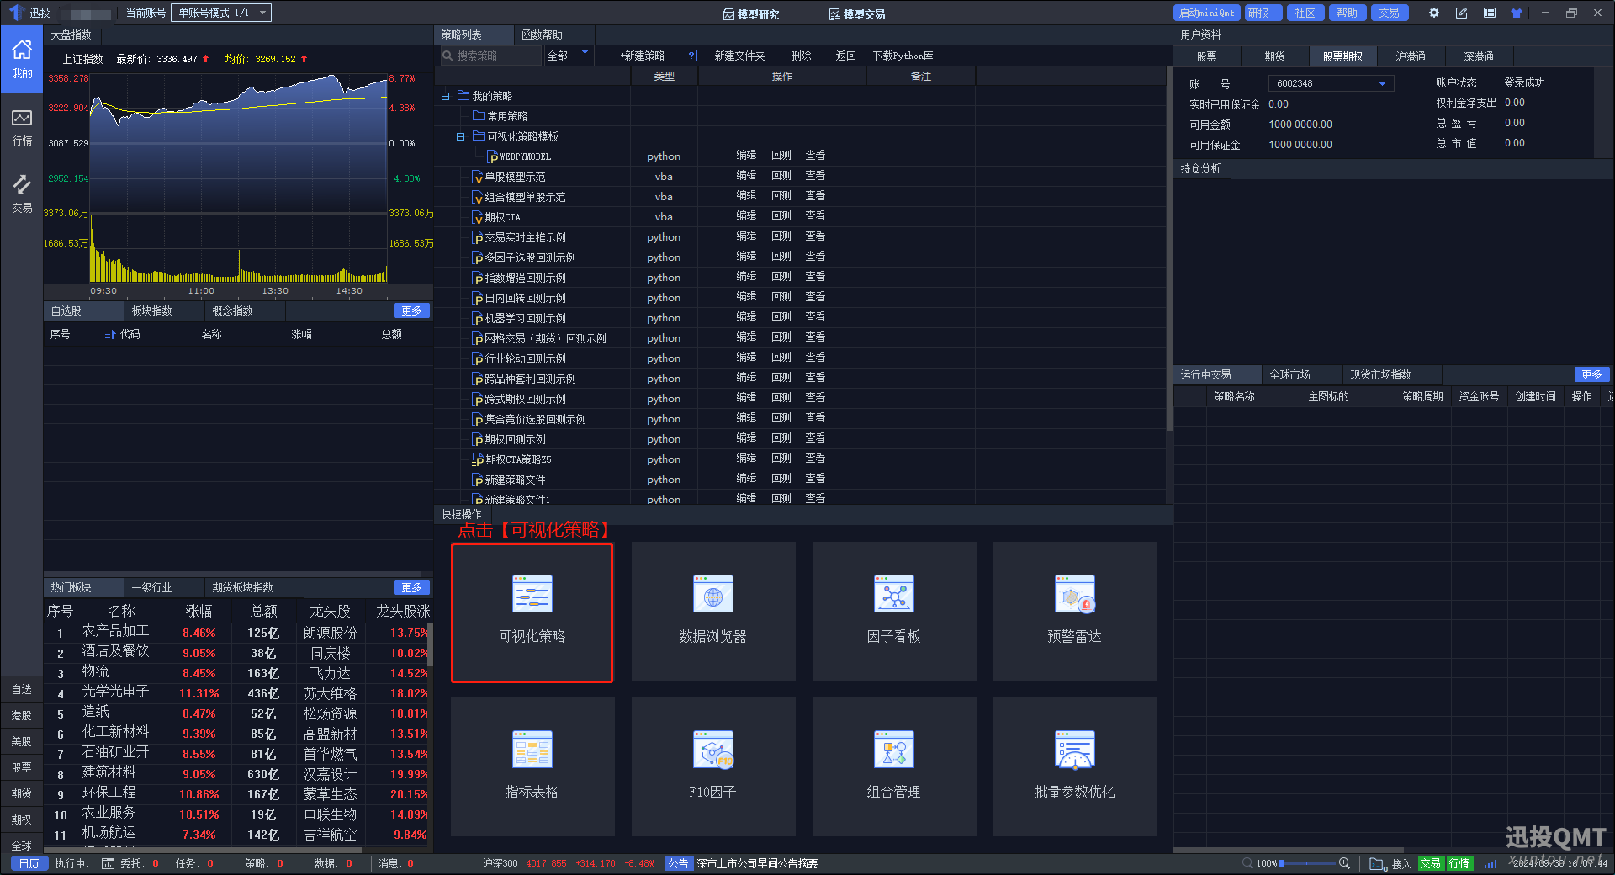Screen dimensions: 1615x875
Task: Open 批量参数优化 tile
Action: pos(1074,766)
